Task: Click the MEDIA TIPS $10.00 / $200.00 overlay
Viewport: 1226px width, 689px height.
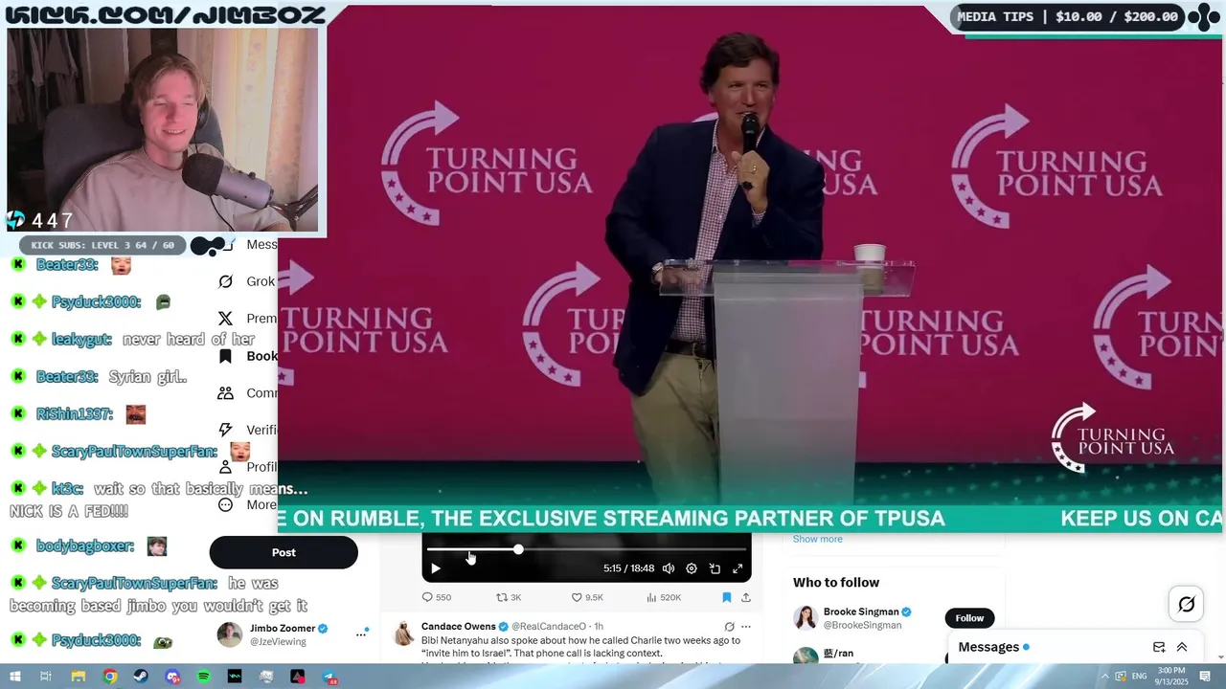Action: (1067, 16)
